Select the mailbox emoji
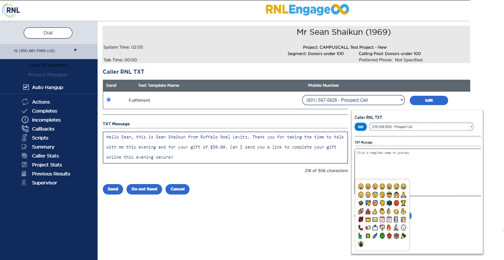This screenshot has width=504, height=260. coord(382,227)
